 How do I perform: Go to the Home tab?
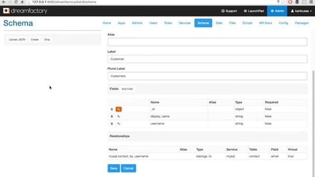(107, 23)
